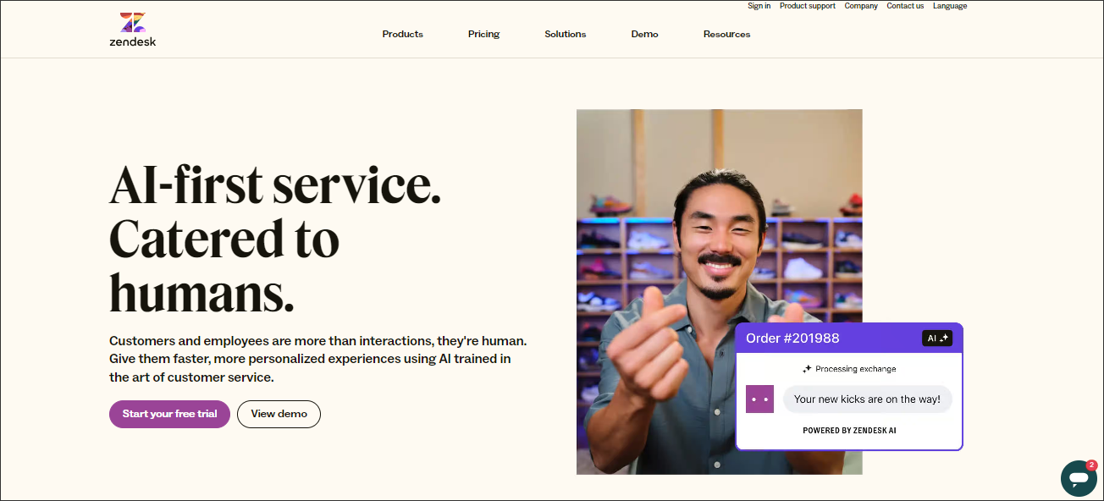Click the Order #201988 card header
This screenshot has height=501, width=1104.
[849, 339]
